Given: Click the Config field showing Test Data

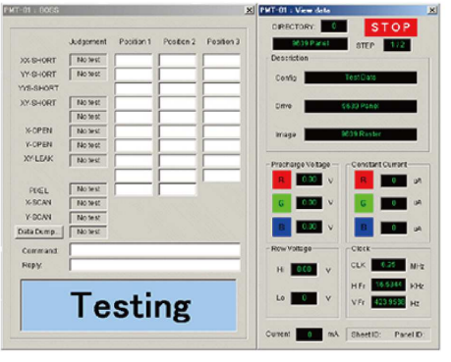Looking at the screenshot, I should tap(361, 78).
